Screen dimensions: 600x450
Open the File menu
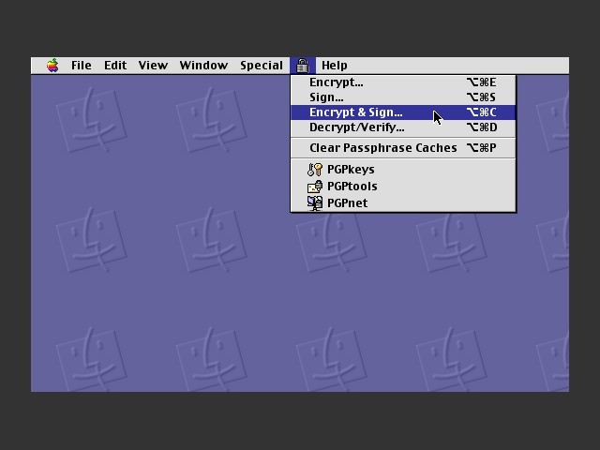tap(82, 66)
